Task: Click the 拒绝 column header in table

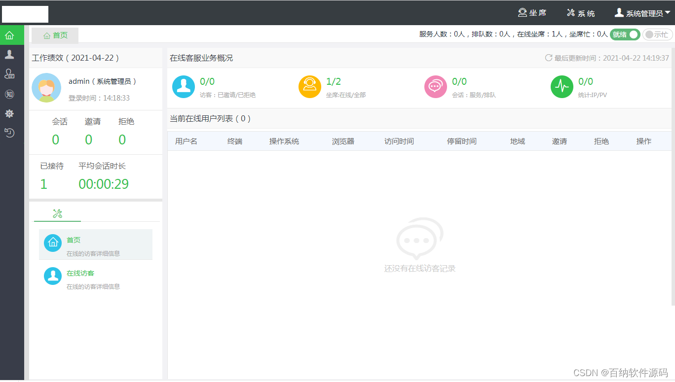Action: pyautogui.click(x=601, y=141)
